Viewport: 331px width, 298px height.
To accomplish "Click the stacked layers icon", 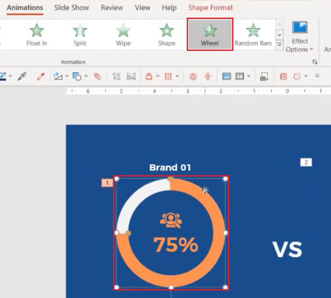I will point(193,76).
